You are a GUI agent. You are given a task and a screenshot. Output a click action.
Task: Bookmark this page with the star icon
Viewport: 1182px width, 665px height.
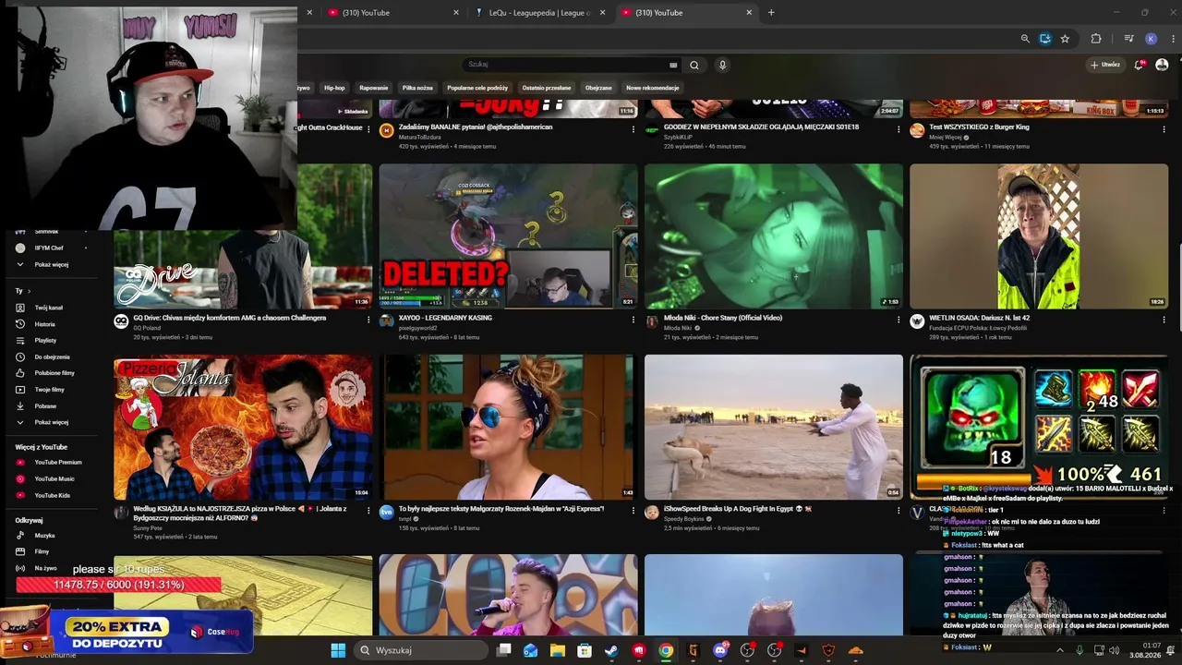click(x=1065, y=39)
